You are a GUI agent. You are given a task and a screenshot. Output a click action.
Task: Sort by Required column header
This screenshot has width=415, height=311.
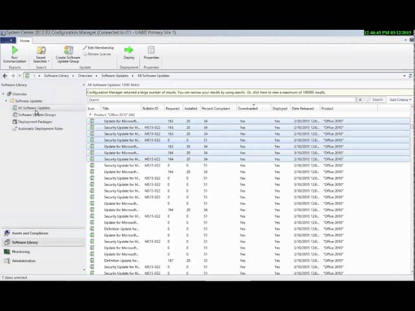pyautogui.click(x=173, y=108)
